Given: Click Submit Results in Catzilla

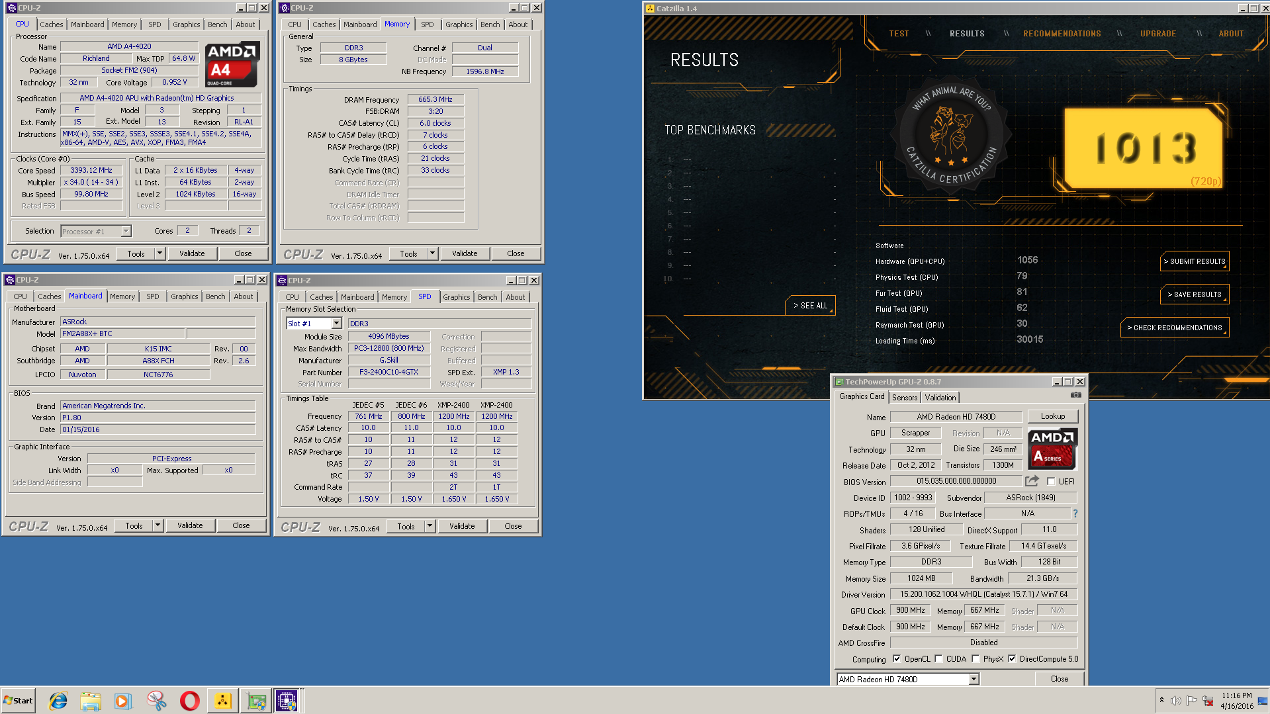Looking at the screenshot, I should (1195, 261).
